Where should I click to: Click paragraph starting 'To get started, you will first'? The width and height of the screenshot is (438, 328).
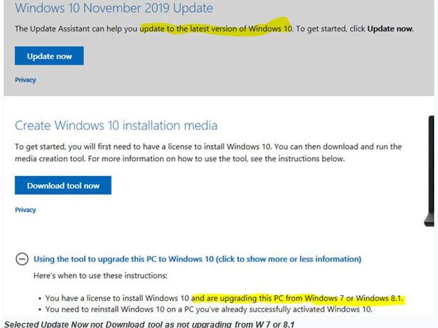click(208, 153)
